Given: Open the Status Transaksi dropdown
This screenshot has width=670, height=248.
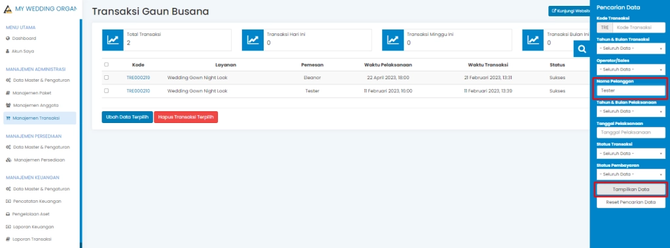Looking at the screenshot, I should (631, 153).
